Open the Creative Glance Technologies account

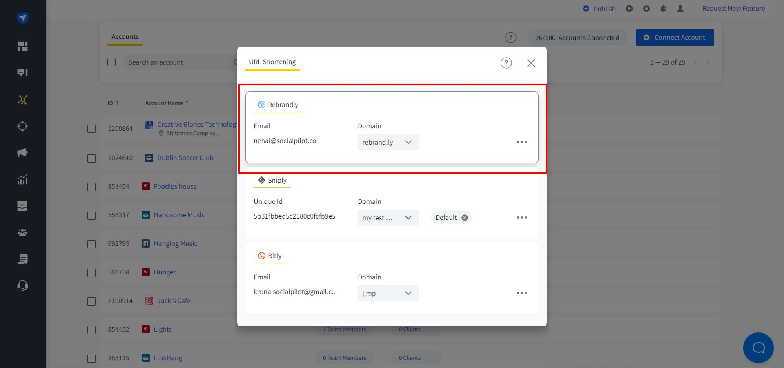tap(197, 124)
